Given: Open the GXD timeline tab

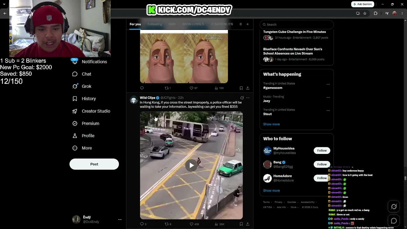Looking at the screenshot, I should tap(172, 24).
